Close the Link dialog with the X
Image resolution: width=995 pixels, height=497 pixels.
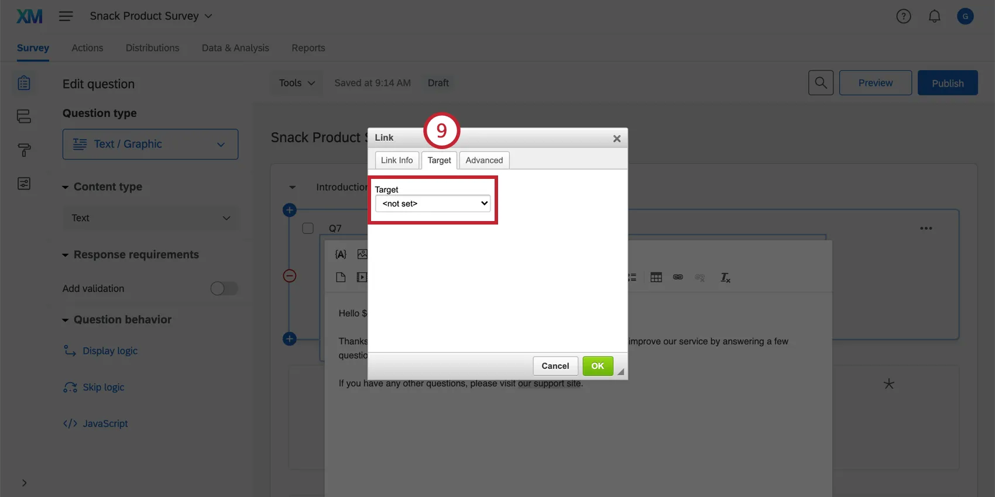pyautogui.click(x=617, y=139)
